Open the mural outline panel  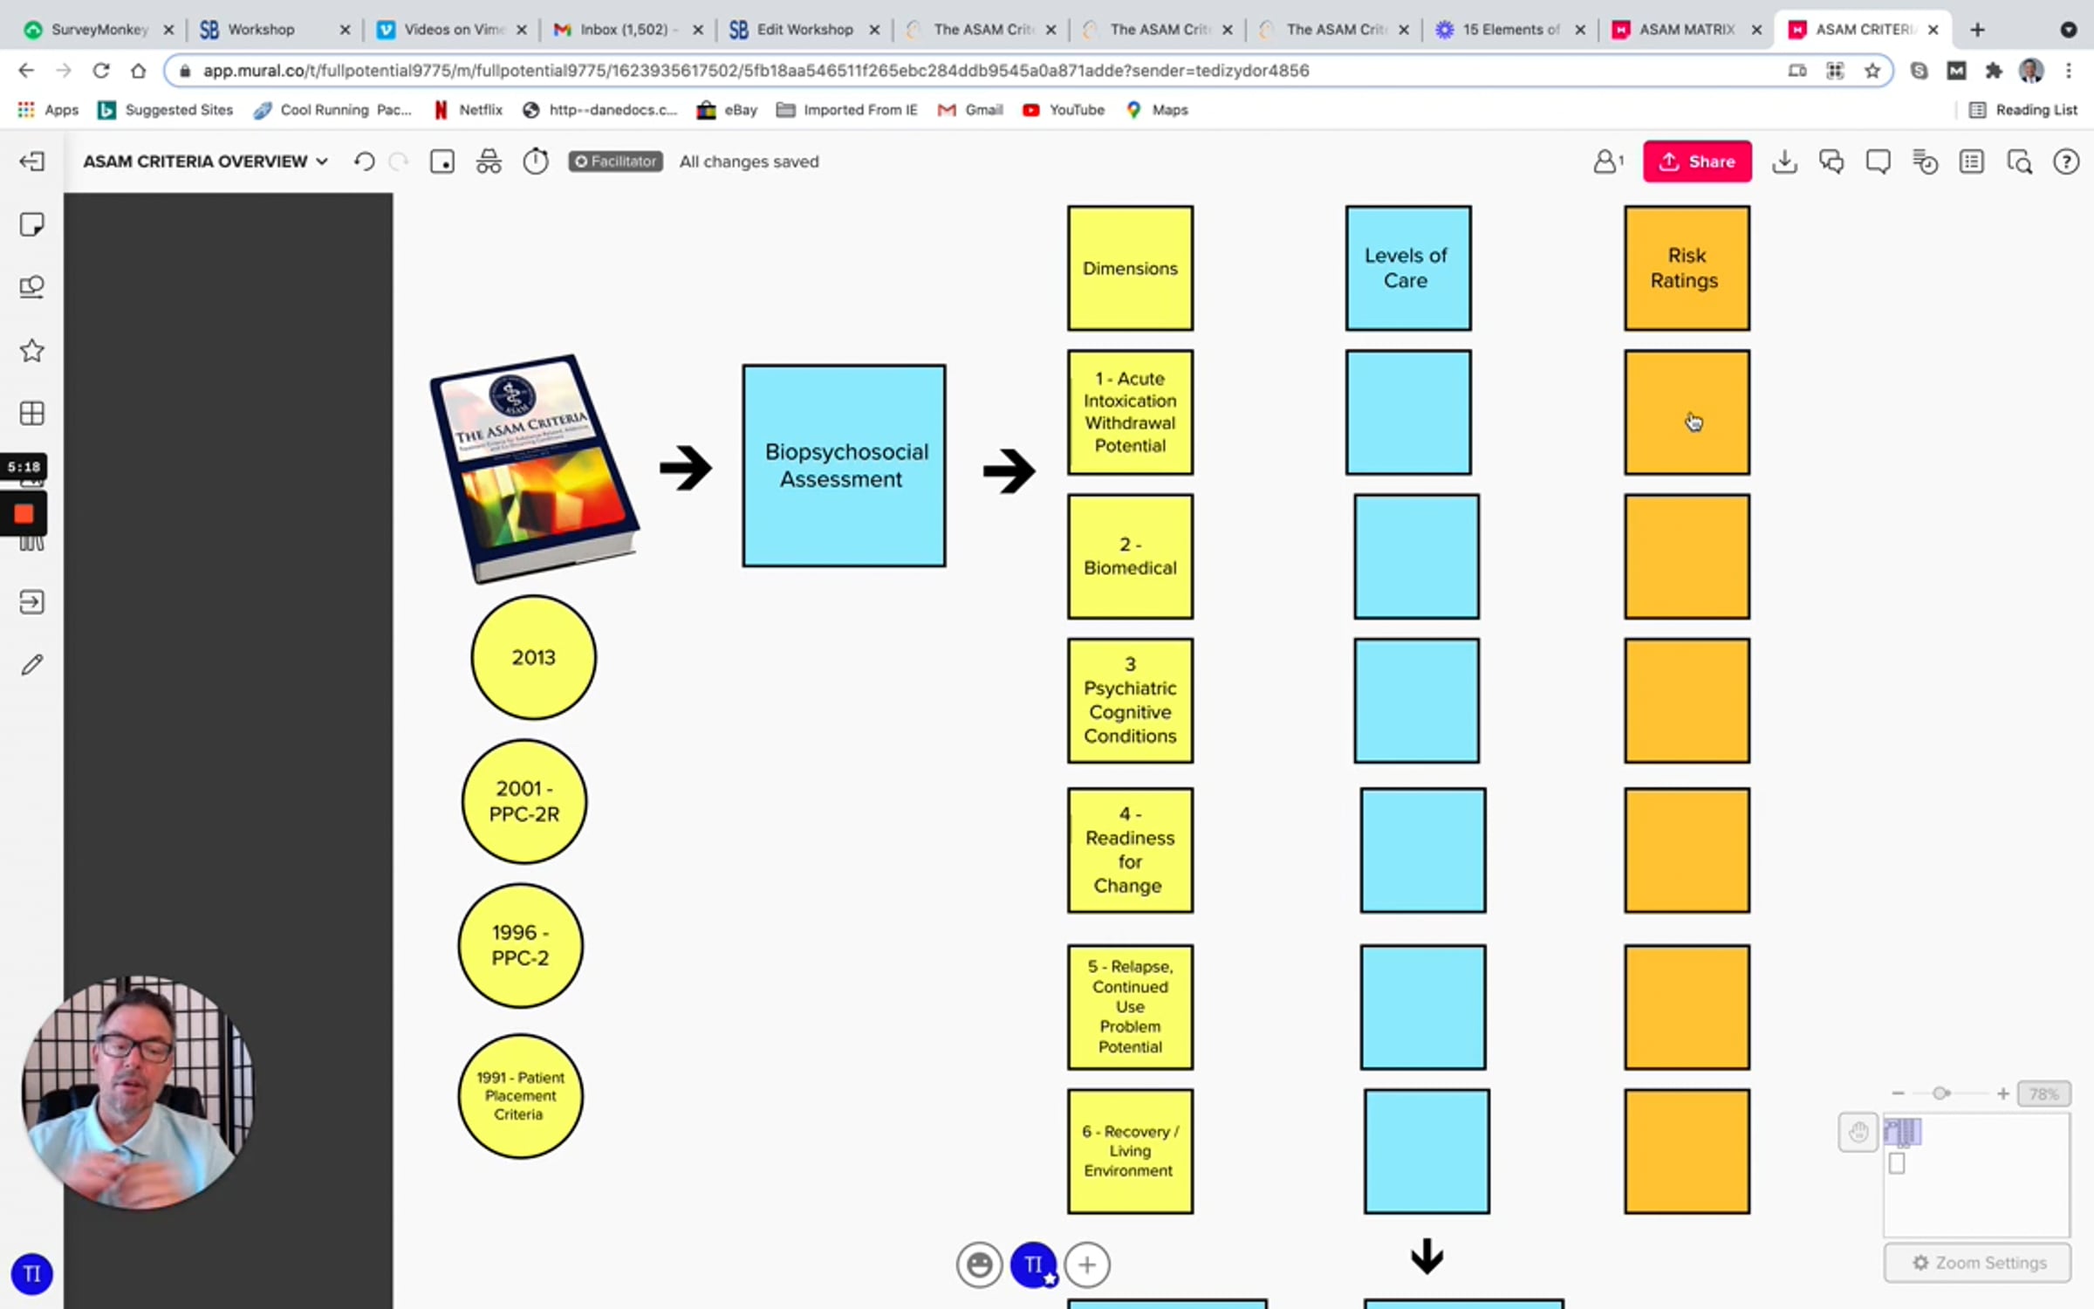(1971, 161)
